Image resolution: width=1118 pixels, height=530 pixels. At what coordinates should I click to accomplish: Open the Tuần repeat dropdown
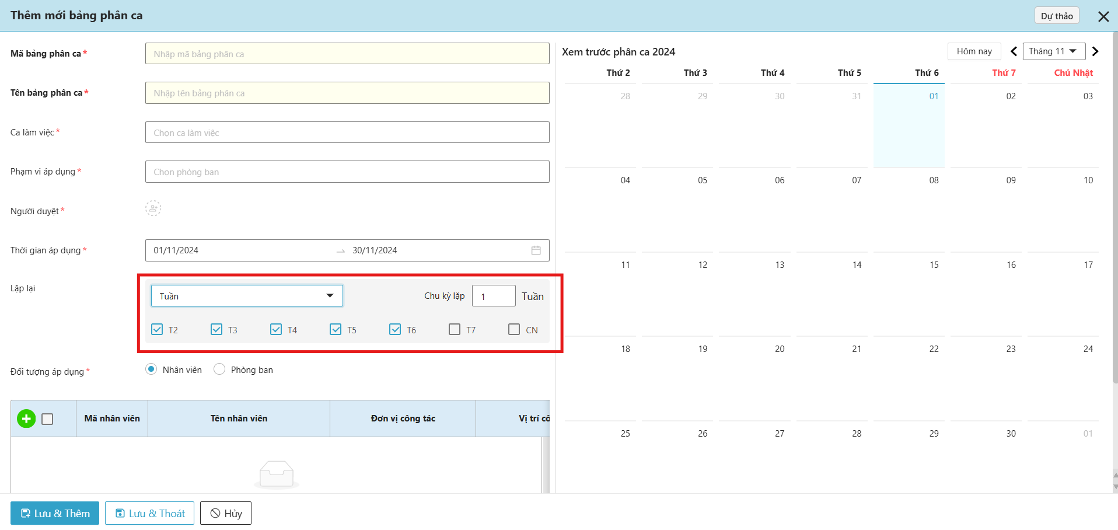pyautogui.click(x=247, y=296)
